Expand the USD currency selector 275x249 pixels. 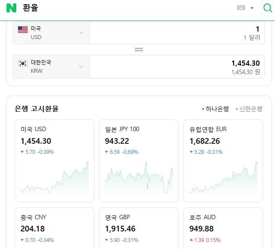pos(81,32)
